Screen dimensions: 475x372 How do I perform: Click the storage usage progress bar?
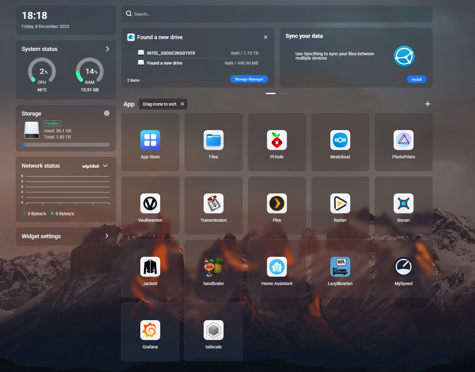[66, 145]
